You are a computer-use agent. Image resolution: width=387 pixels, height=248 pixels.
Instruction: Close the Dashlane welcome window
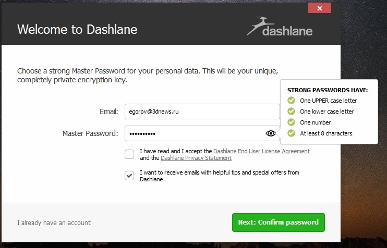click(320, 8)
